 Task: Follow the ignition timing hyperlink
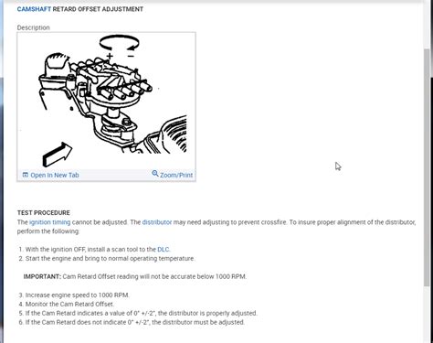50,222
